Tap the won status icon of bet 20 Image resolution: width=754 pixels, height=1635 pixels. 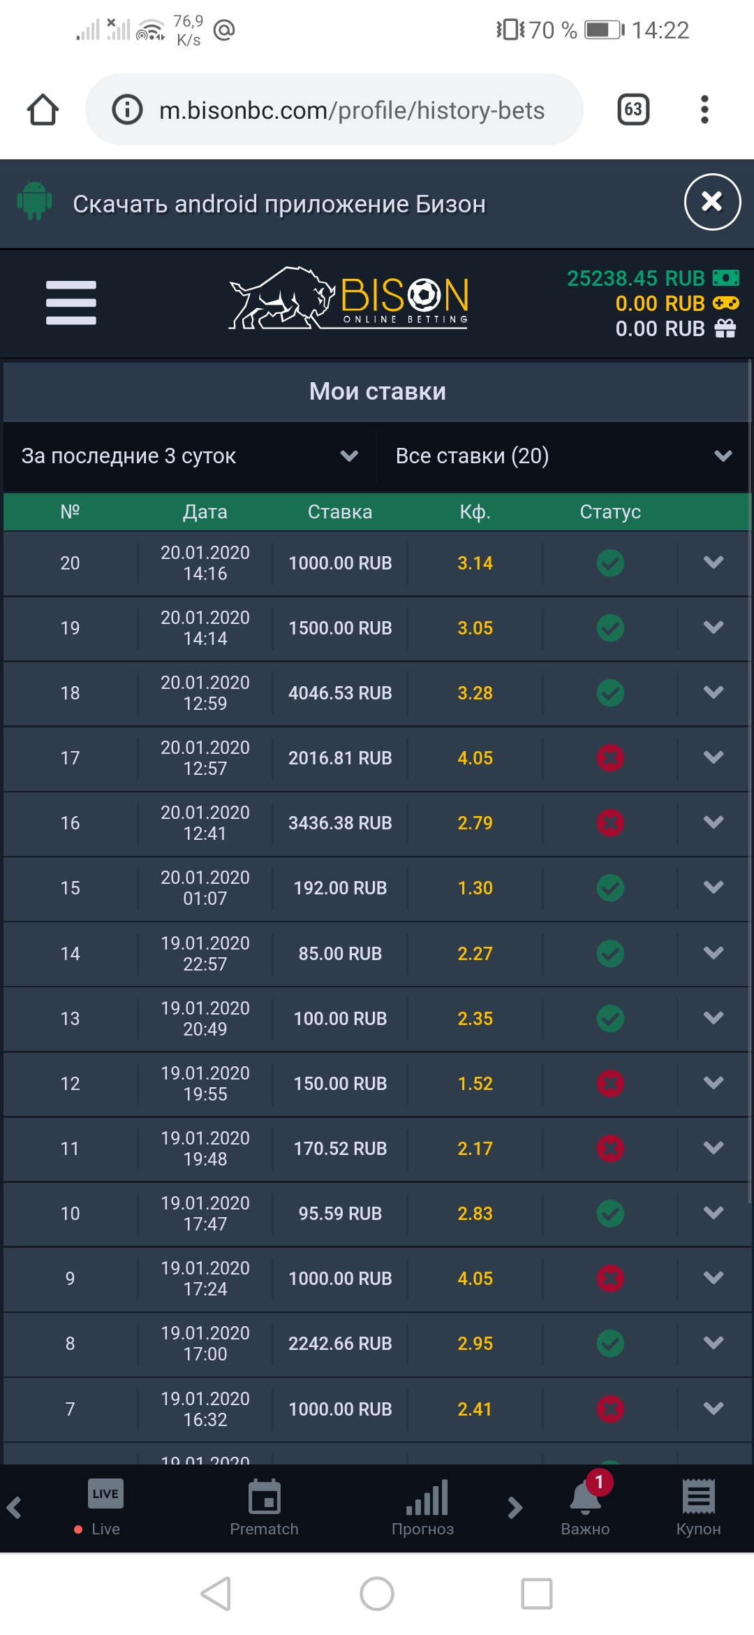coord(610,562)
